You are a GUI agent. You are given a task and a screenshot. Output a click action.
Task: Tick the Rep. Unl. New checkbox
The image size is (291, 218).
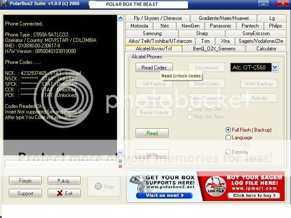[190, 117]
